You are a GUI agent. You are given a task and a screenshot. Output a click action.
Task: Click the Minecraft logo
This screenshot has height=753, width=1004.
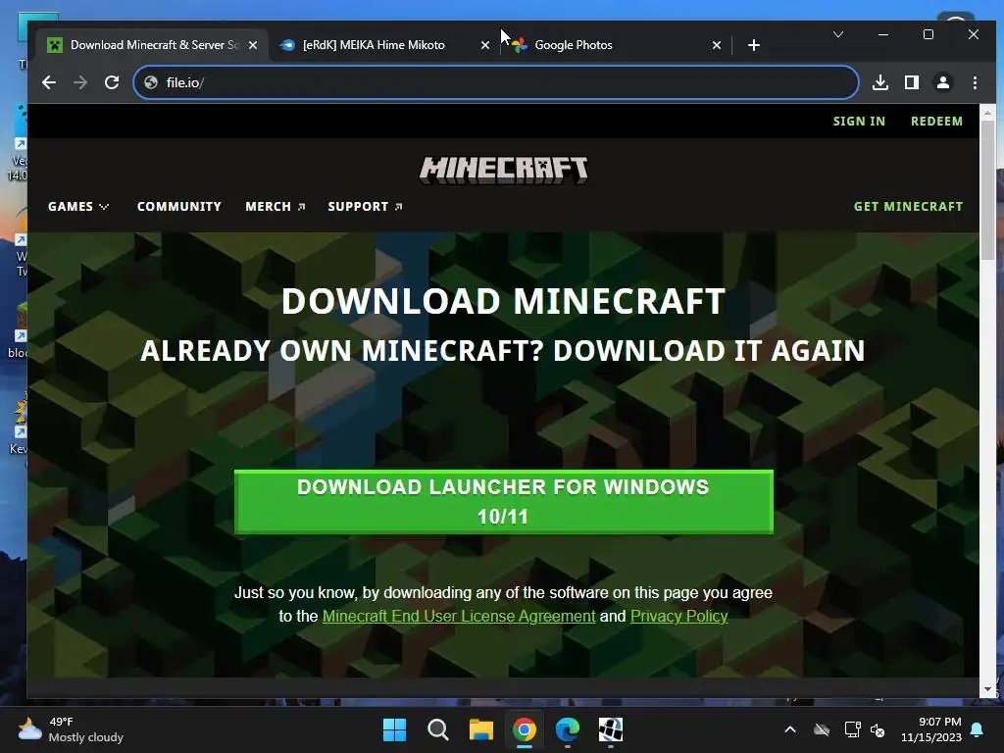(503, 170)
